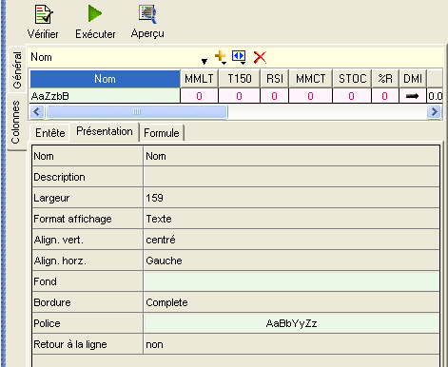Click the 0 value under STOC
Screen dimensions: 448x367
[x=352, y=96]
